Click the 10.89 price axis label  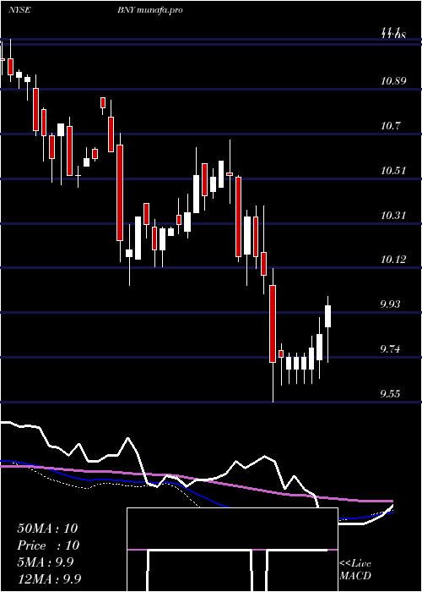pos(393,81)
